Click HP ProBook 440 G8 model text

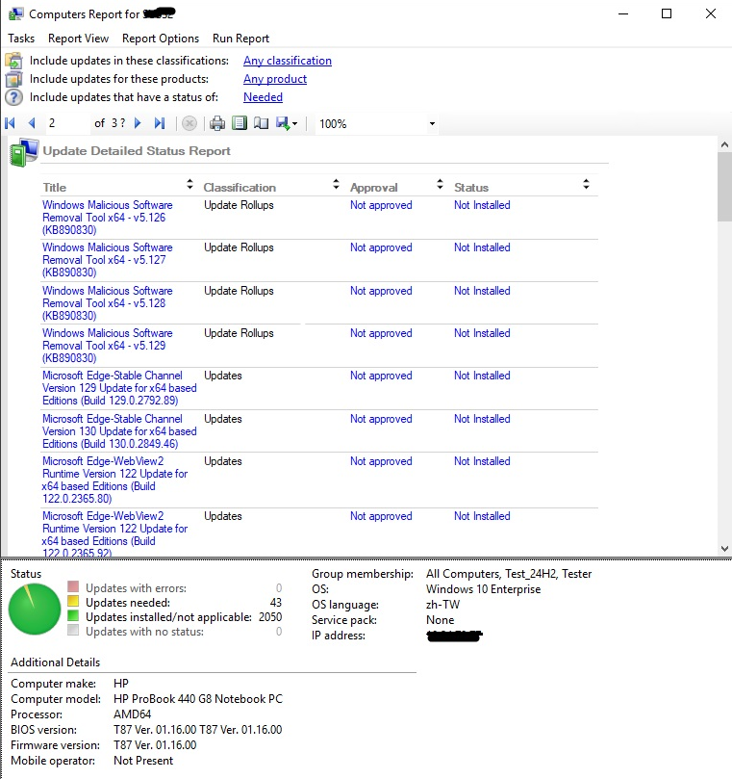point(198,699)
